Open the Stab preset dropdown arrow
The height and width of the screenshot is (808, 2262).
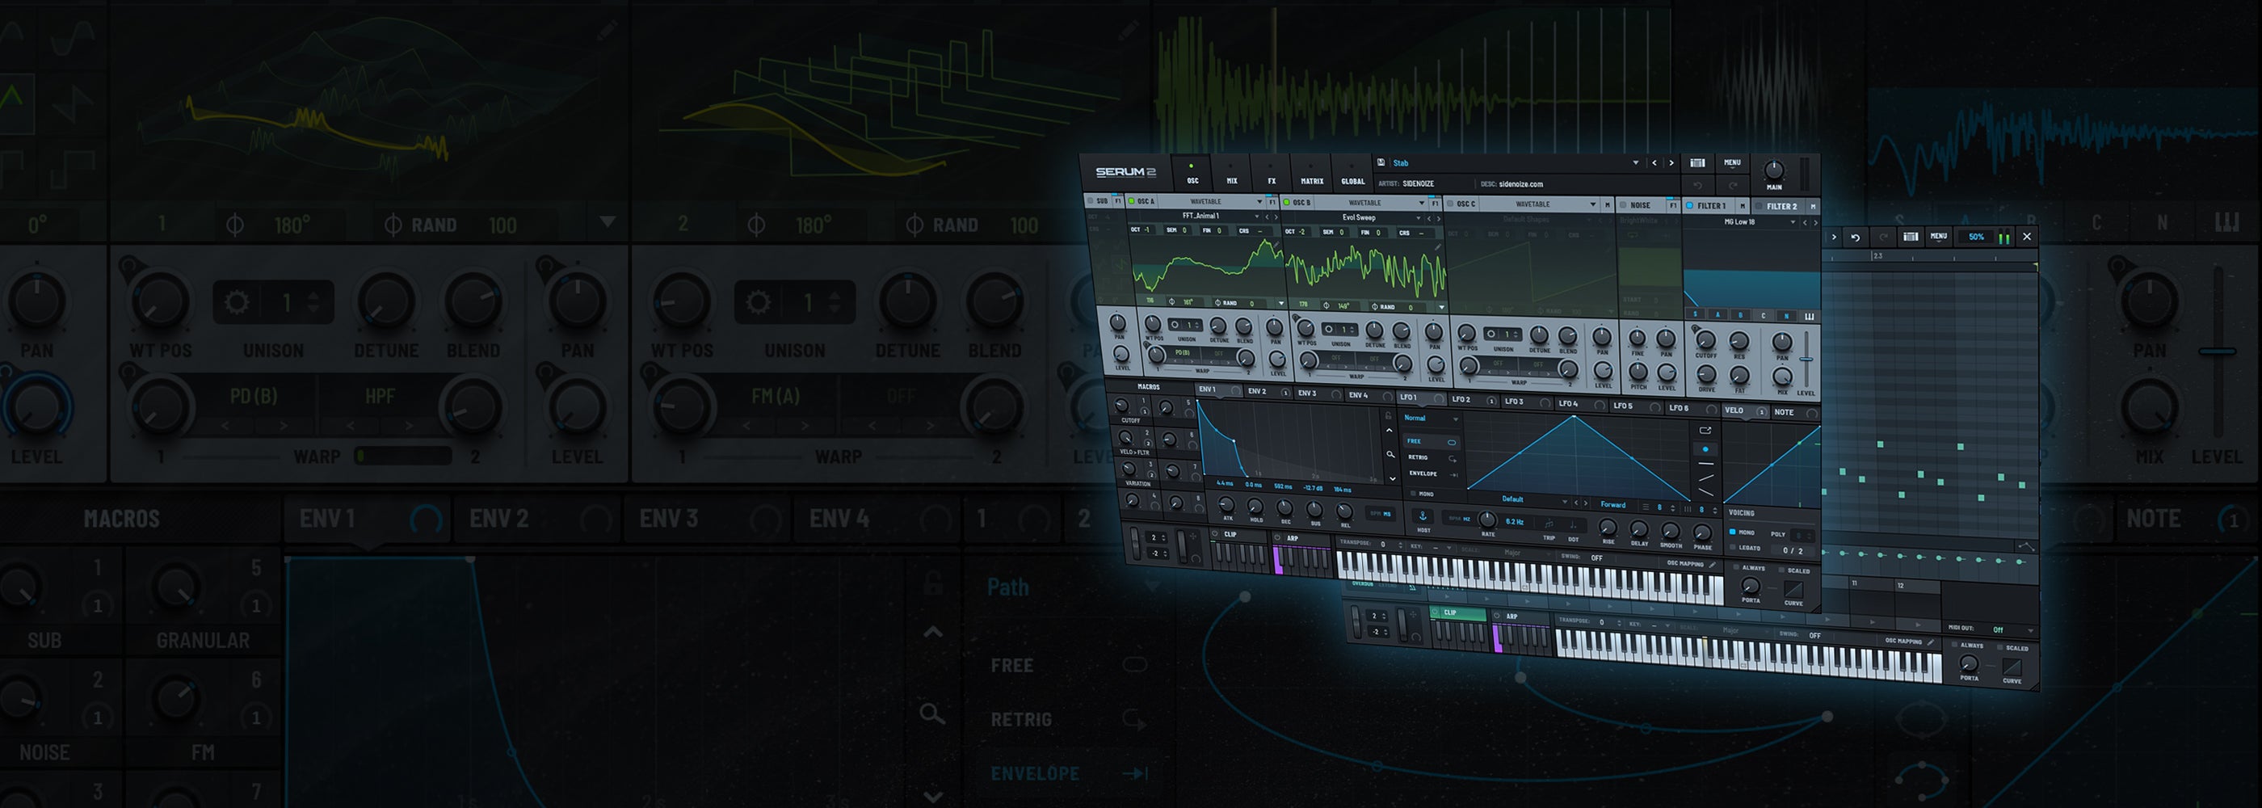1635,162
